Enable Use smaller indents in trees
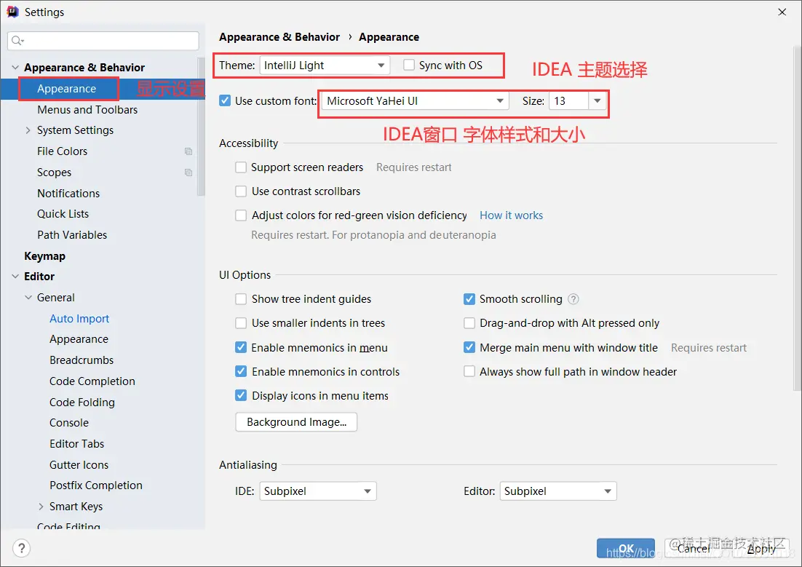This screenshot has height=567, width=802. (240, 323)
